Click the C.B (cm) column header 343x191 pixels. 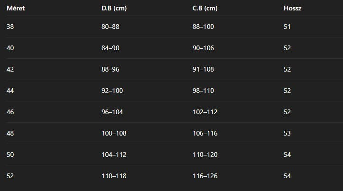[205, 9]
